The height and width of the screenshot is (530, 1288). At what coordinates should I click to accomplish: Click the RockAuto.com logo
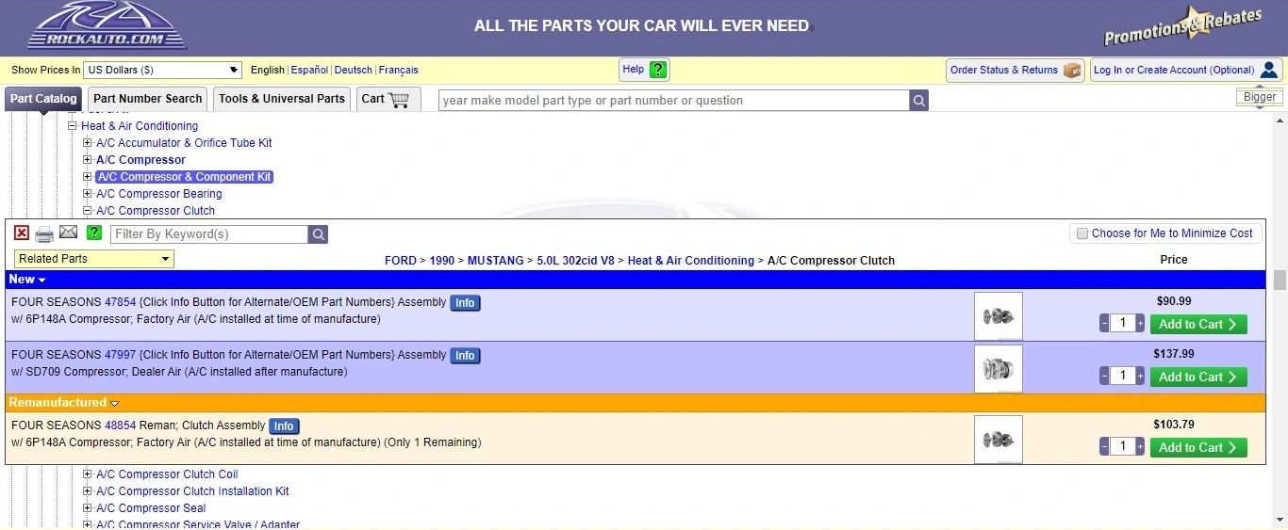click(x=107, y=25)
